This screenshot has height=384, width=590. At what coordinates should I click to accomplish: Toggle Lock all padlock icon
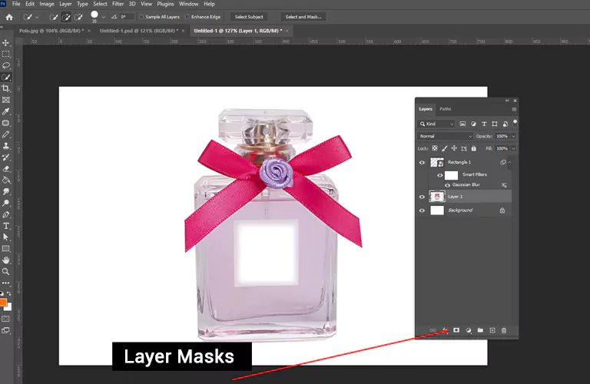[x=474, y=148]
